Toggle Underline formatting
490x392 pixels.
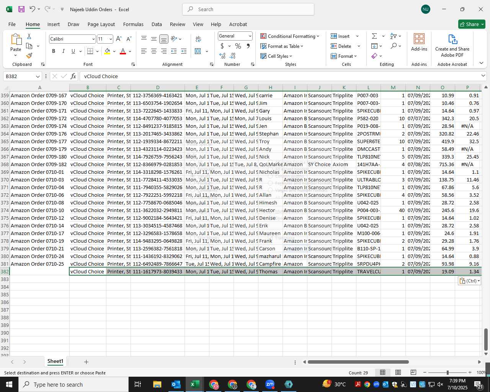pyautogui.click(x=73, y=51)
